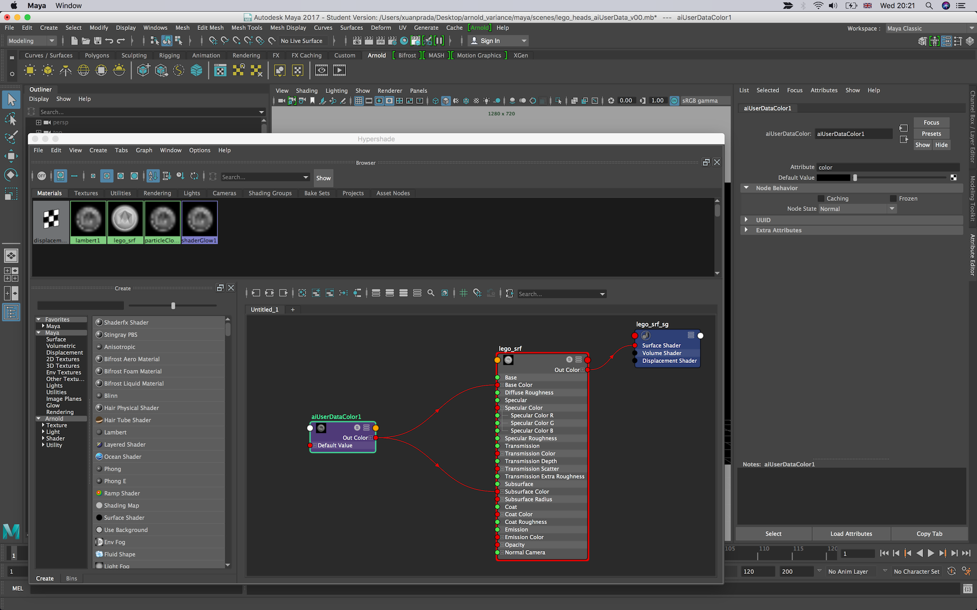Toggle the viewport resolution gate icon

click(x=379, y=101)
